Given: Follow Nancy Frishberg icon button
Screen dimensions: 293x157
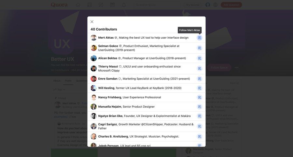Looking at the screenshot, I should point(200,97).
